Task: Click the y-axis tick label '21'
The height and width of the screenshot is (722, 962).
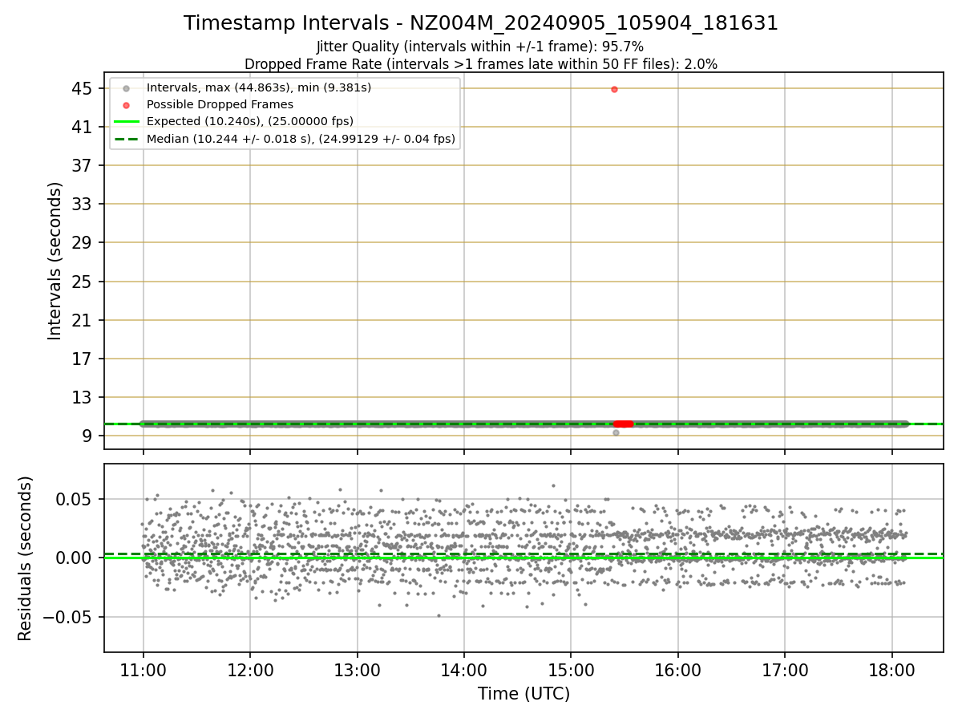Action: click(x=83, y=320)
